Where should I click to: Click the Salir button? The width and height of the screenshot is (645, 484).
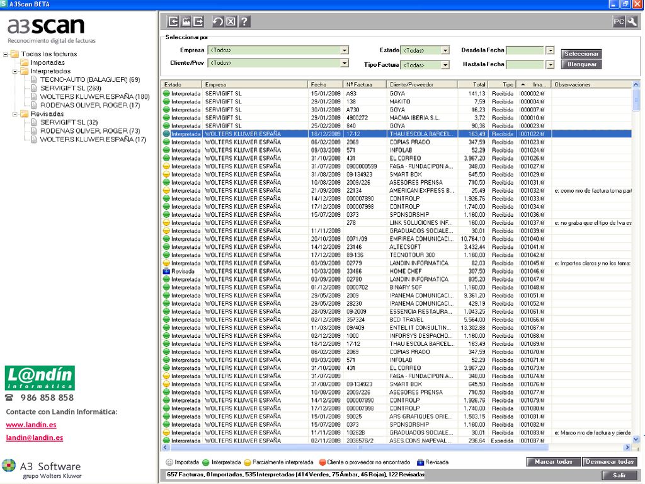[x=619, y=475]
